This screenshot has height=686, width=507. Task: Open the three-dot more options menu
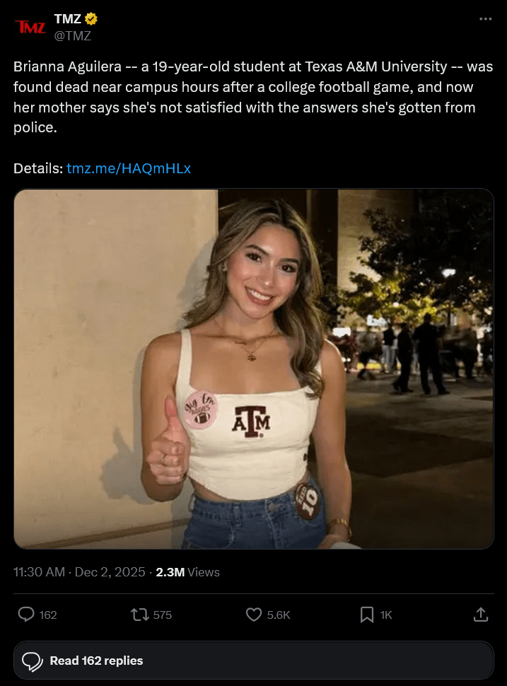[x=485, y=19]
